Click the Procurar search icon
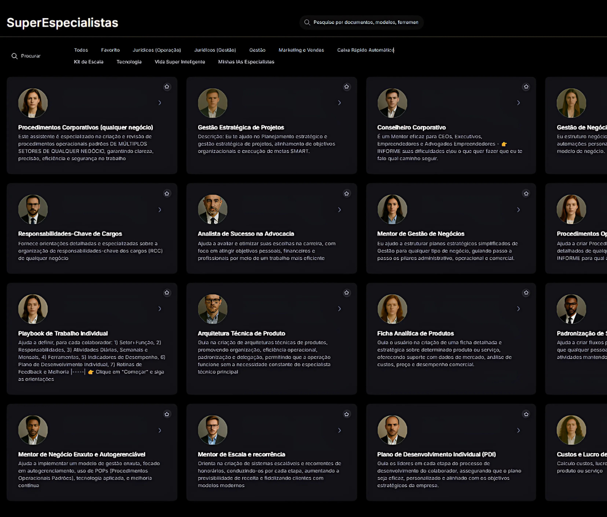This screenshot has width=607, height=517. tap(15, 56)
